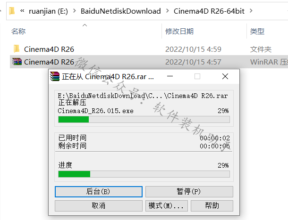The image size is (288, 220).
Task: Minimize the WinRAR extraction dialog
Action: [x=170, y=76]
